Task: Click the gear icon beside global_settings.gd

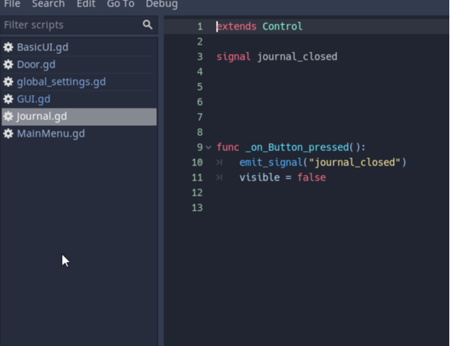Action: click(x=9, y=81)
